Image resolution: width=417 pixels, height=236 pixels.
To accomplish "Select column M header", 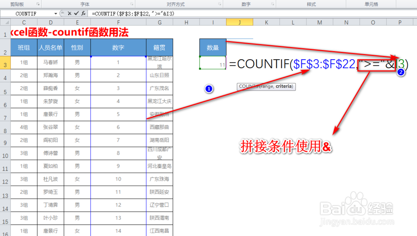I will click(320, 23).
